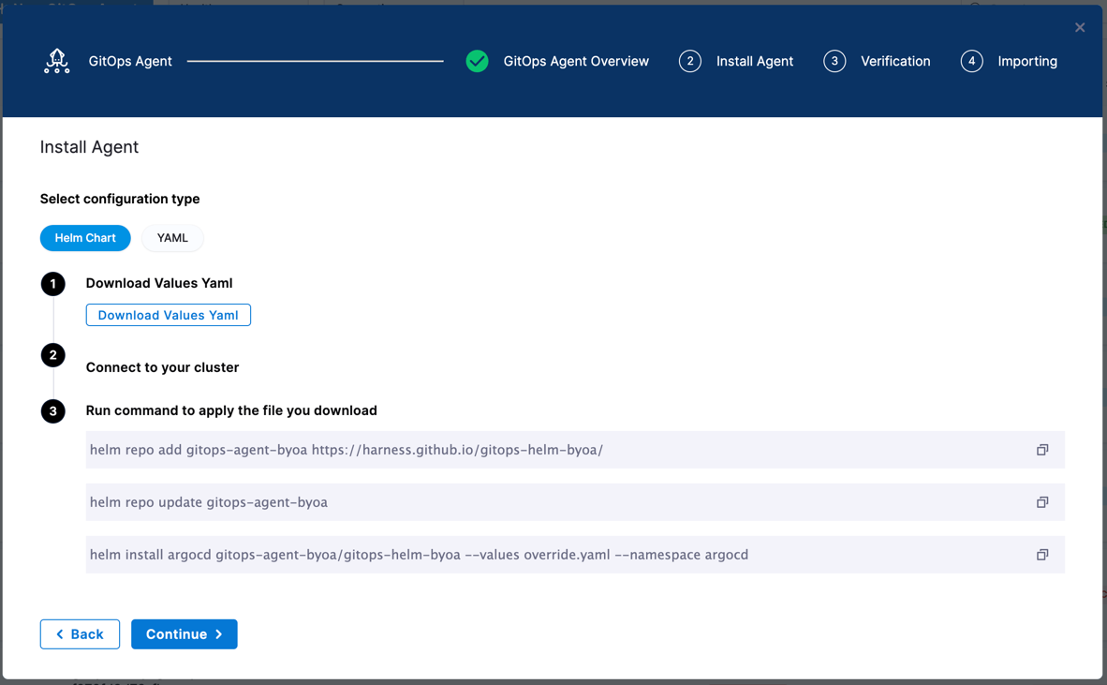Click black step 1 Download Values circle

53,284
